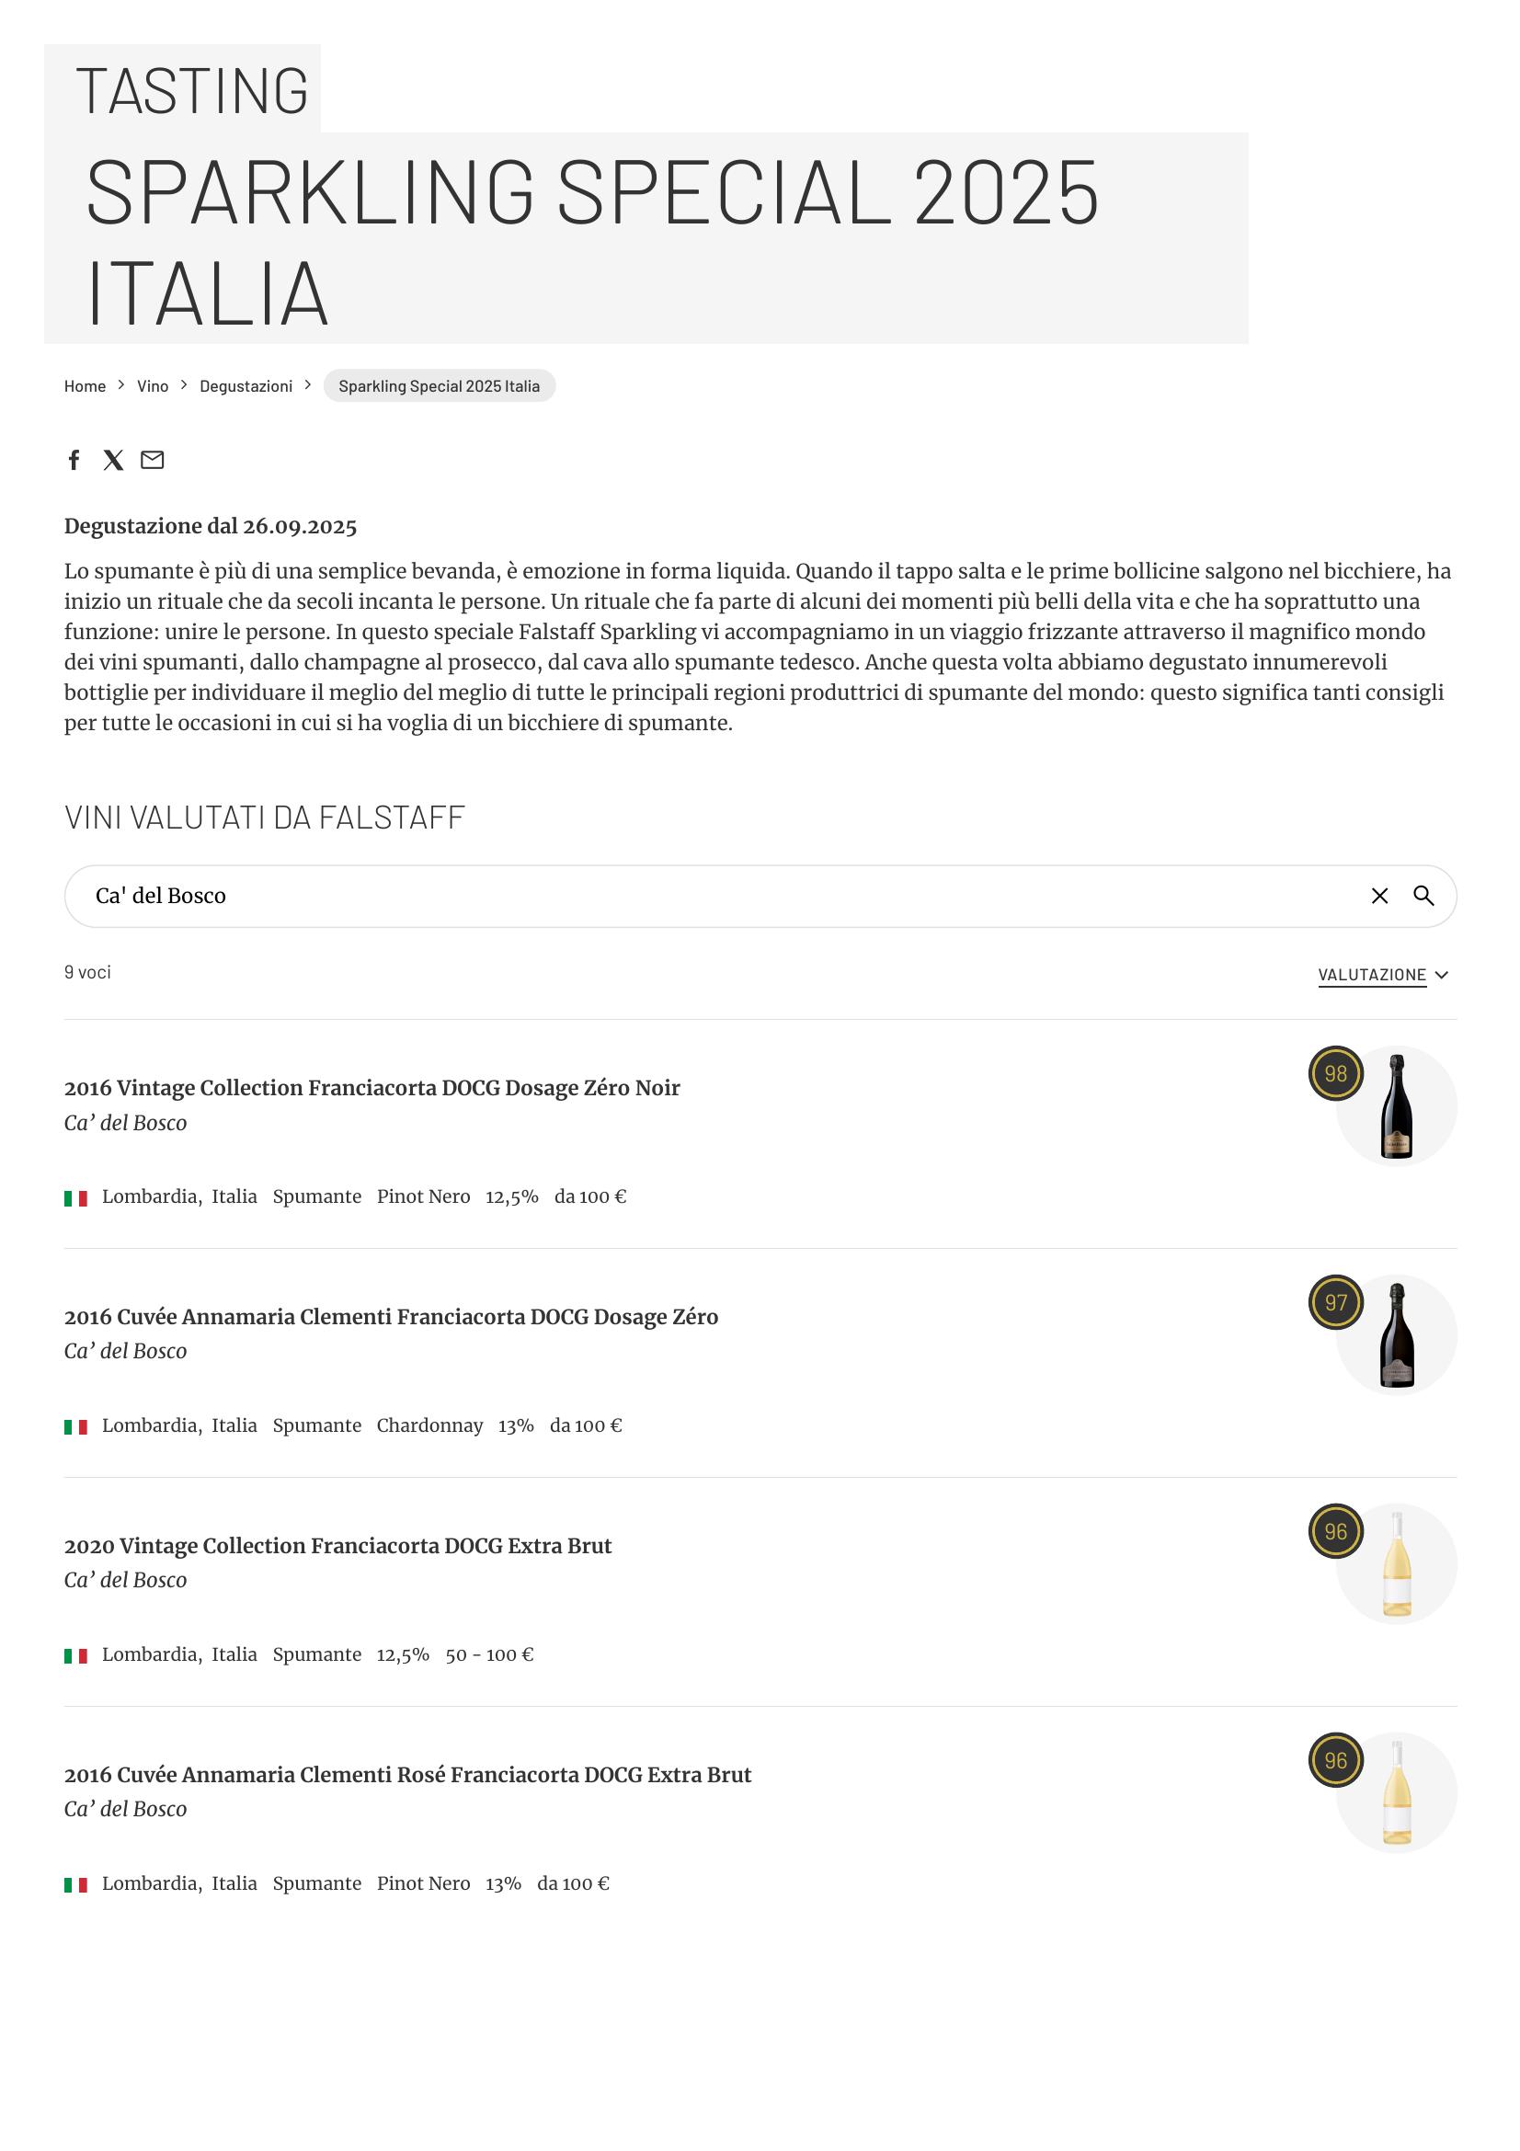1520x2151 pixels.
Task: Open 2016 Vintage Collection Dosage Zéro Noir
Action: 371,1088
